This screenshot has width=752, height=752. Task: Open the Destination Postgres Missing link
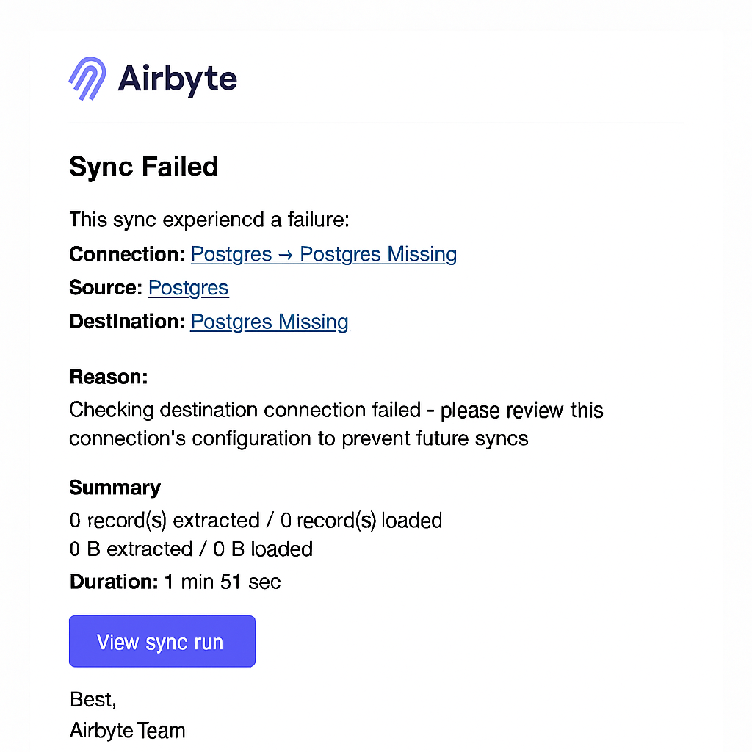pyautogui.click(x=269, y=322)
